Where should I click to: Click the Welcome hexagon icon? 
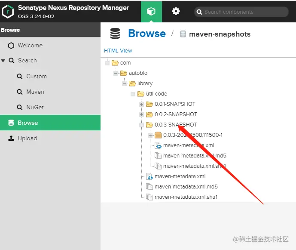coord(11,45)
